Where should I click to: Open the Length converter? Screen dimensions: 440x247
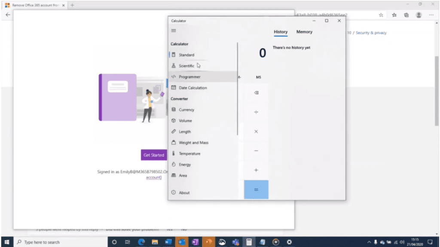pyautogui.click(x=185, y=132)
